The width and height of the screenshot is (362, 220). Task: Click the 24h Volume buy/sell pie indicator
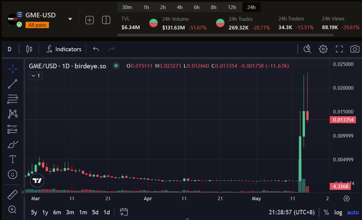[x=154, y=23]
